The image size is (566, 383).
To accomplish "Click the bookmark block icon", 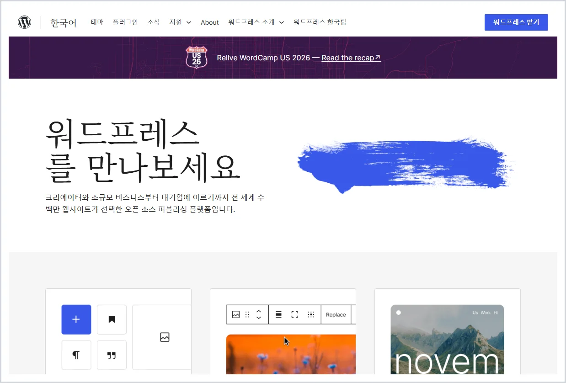I will point(112,319).
